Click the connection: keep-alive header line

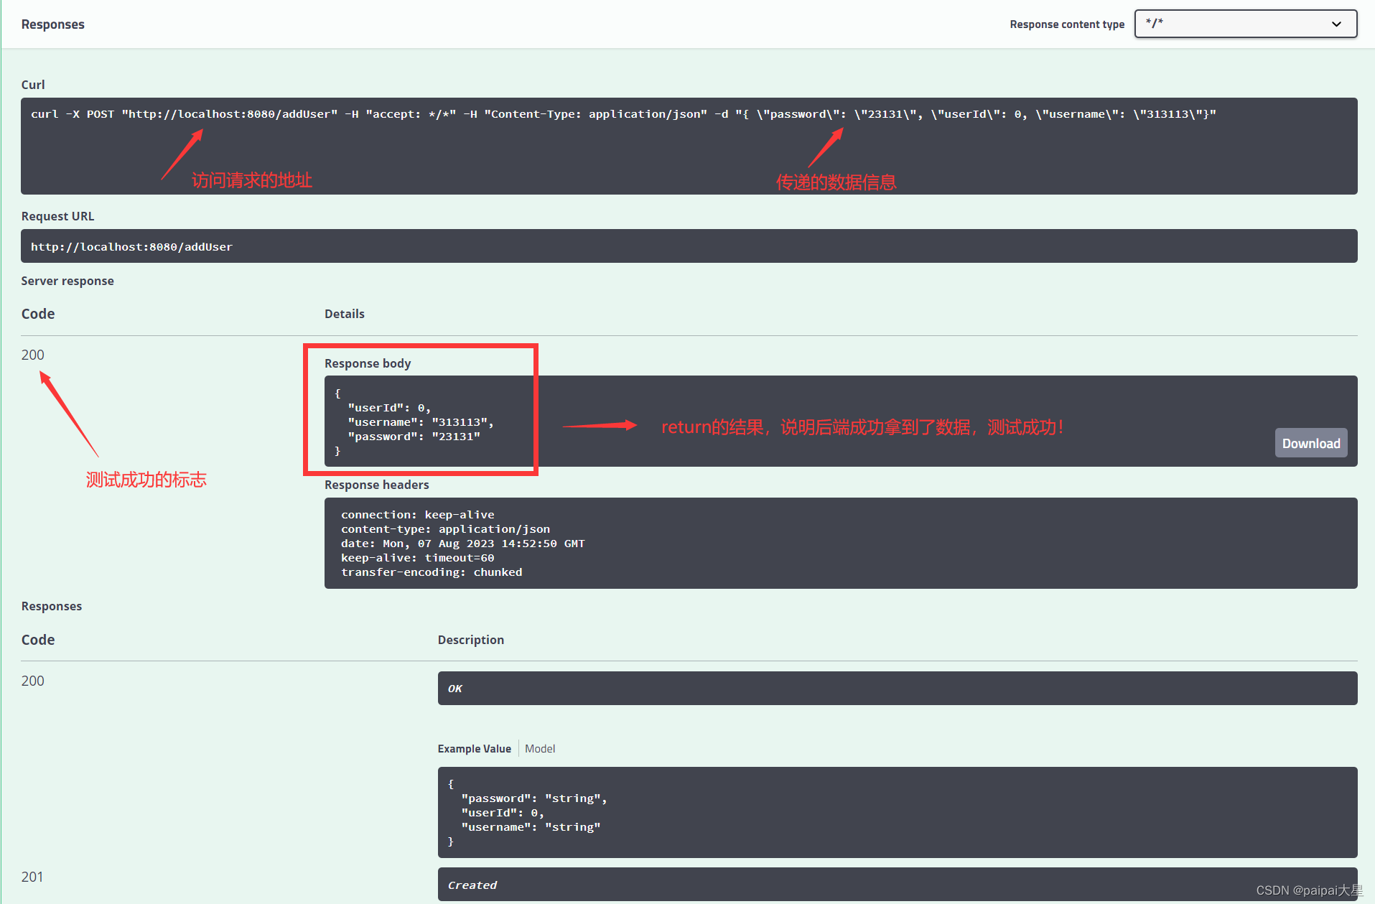[x=417, y=515]
